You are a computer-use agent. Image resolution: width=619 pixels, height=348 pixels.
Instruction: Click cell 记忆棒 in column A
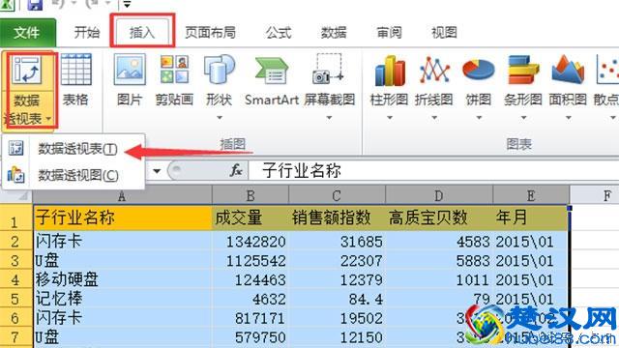click(x=123, y=299)
